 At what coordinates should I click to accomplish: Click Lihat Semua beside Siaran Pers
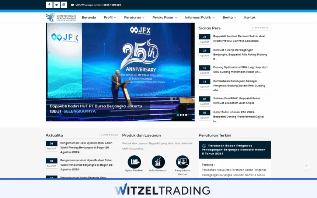(x=260, y=28)
